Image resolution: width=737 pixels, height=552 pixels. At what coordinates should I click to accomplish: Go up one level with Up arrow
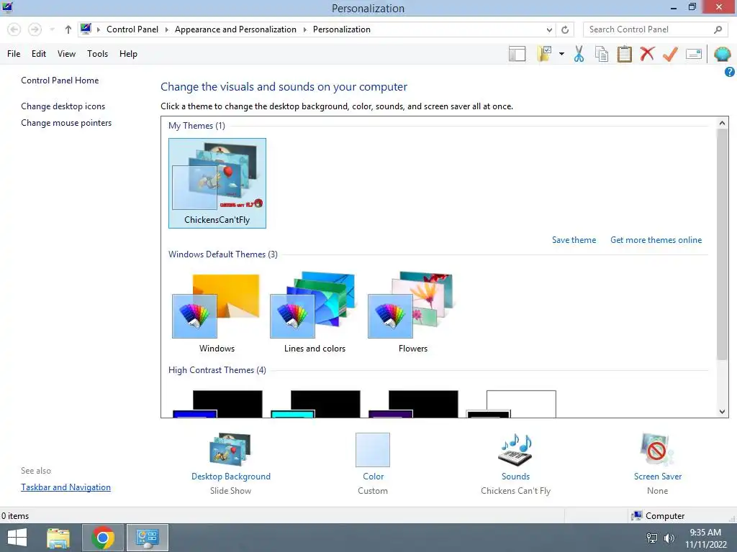point(68,29)
